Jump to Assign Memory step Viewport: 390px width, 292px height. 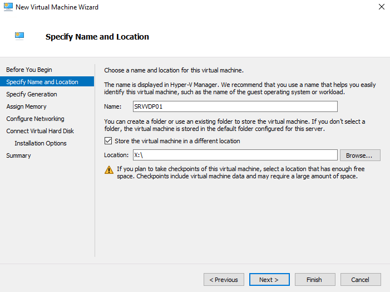(x=26, y=106)
